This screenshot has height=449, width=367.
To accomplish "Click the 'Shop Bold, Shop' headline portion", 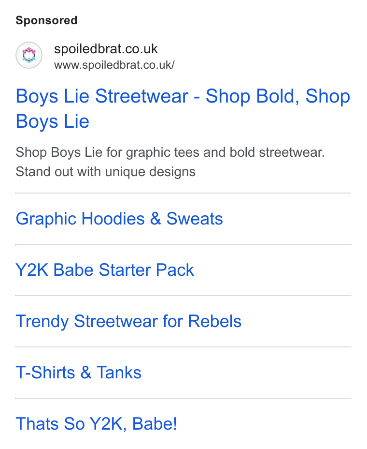I will pyautogui.click(x=278, y=96).
